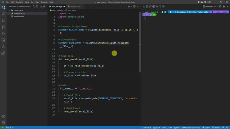
Task: Split the editor to the right
Action: point(134,6)
